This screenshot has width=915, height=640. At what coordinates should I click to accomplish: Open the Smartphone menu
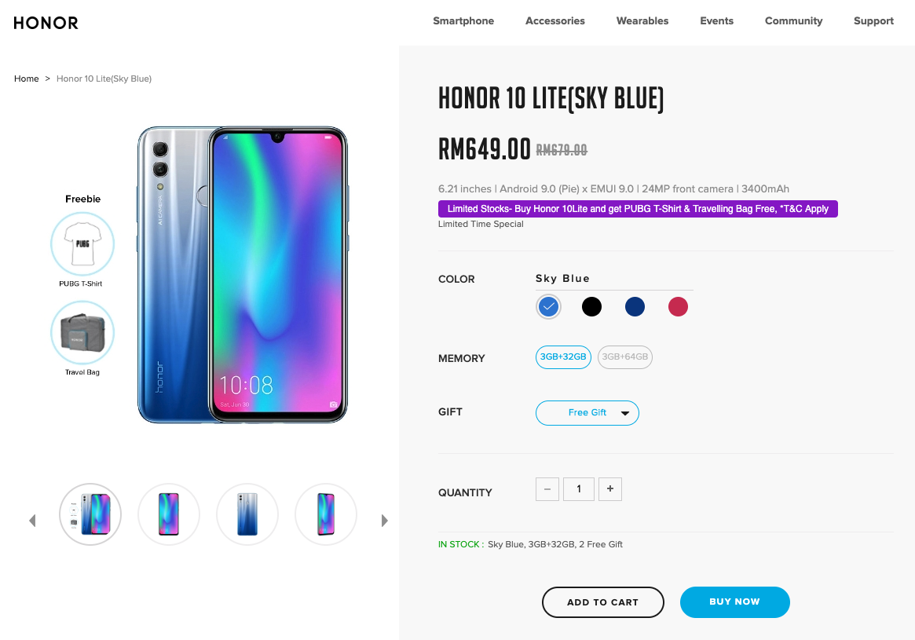(x=463, y=21)
